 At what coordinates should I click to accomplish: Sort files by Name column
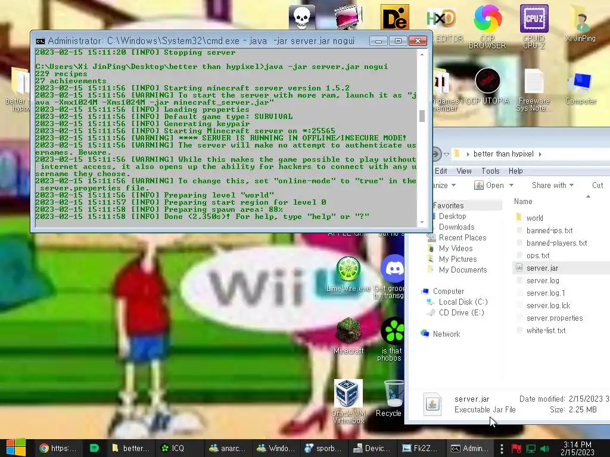click(x=523, y=201)
